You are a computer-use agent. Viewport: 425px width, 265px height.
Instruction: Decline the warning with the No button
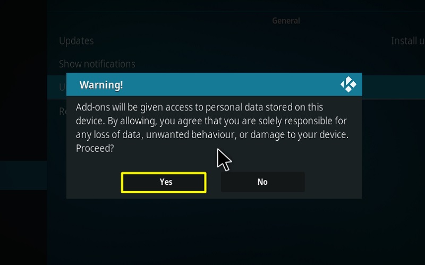coord(262,182)
